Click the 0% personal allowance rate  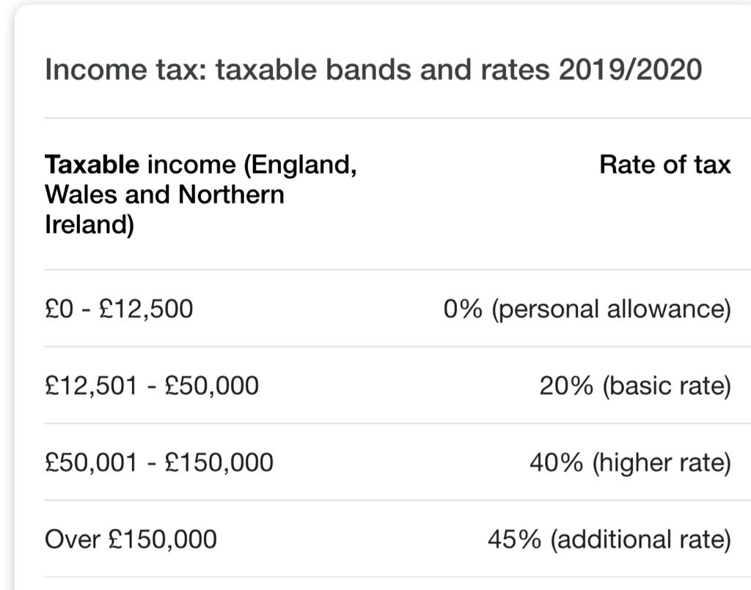(x=587, y=309)
